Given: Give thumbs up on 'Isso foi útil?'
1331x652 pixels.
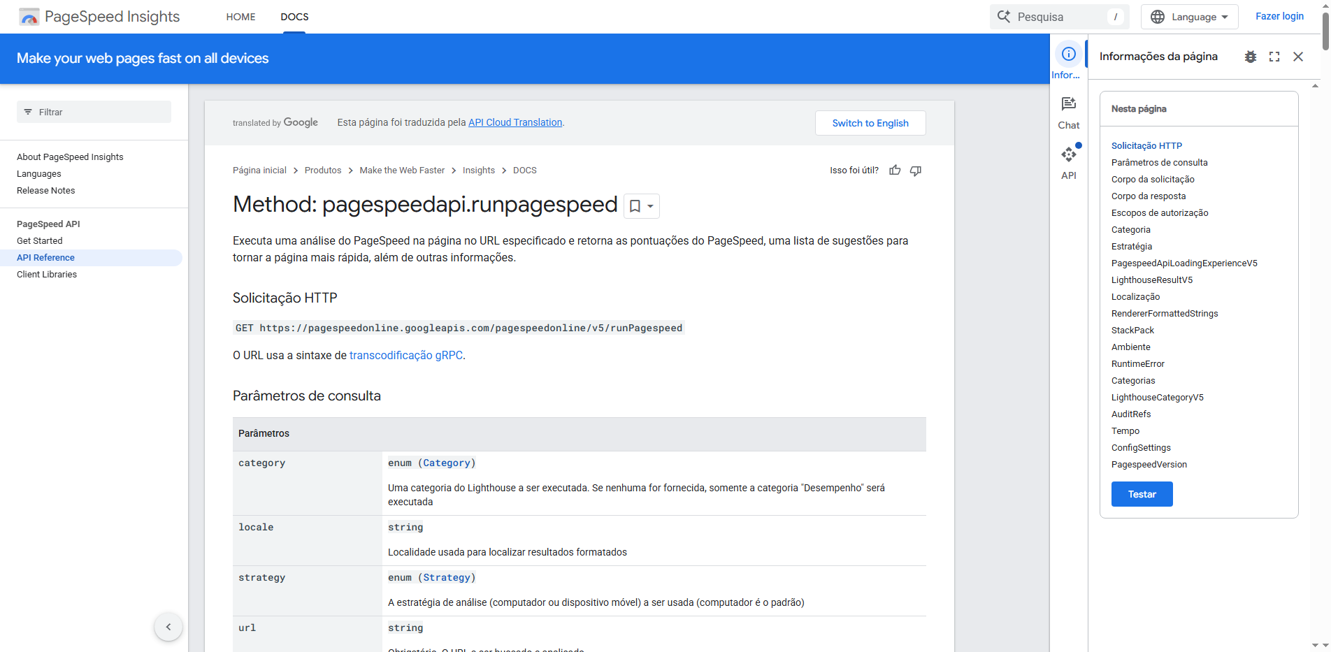Looking at the screenshot, I should 895,170.
